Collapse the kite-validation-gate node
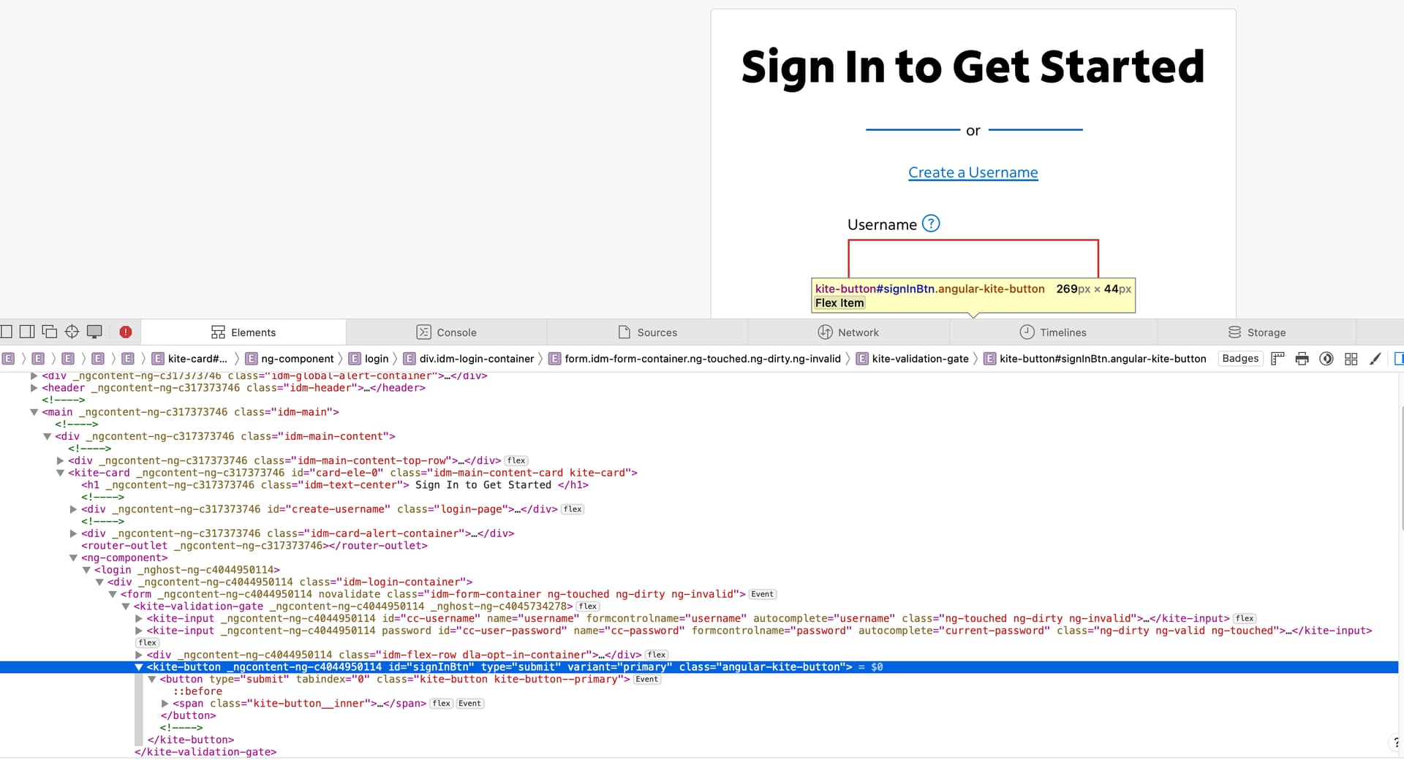Image resolution: width=1404 pixels, height=776 pixels. click(x=126, y=606)
